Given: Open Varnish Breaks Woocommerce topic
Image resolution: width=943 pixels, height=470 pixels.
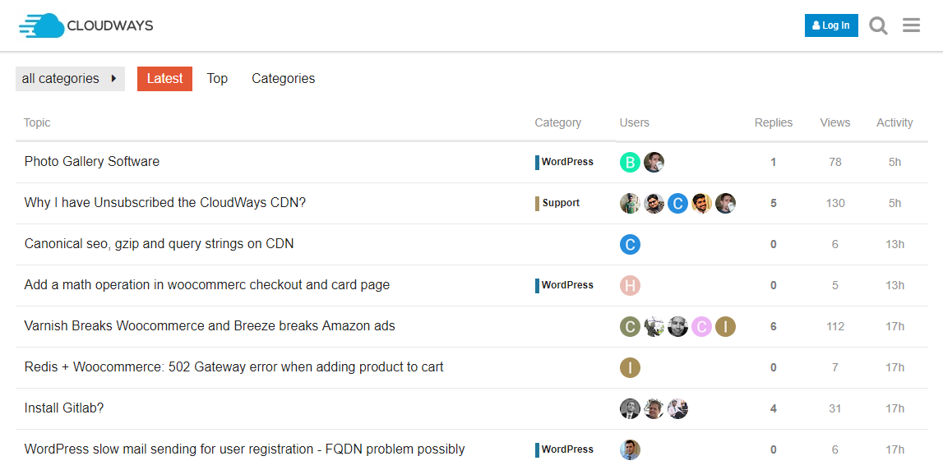Looking at the screenshot, I should [x=210, y=326].
